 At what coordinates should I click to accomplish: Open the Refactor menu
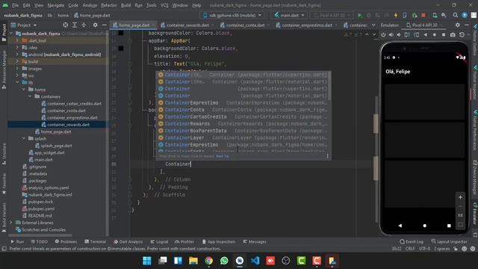[x=109, y=5]
